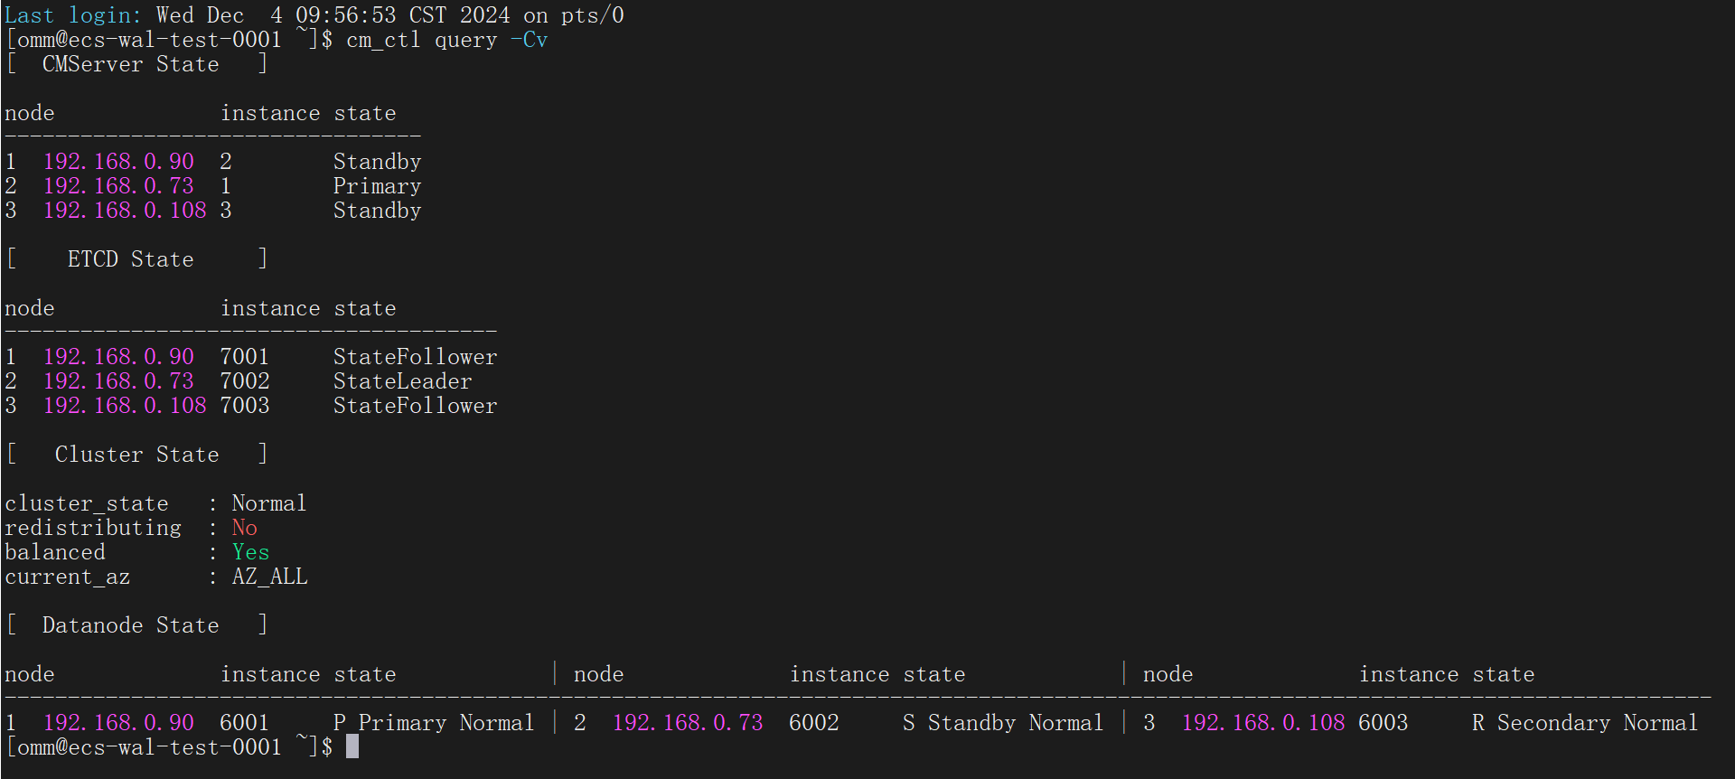The width and height of the screenshot is (1735, 779).
Task: Select Datanode instance 6002
Action: point(813,723)
